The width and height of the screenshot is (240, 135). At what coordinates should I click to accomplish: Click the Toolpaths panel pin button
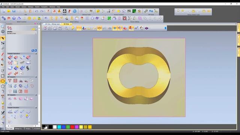point(37,24)
